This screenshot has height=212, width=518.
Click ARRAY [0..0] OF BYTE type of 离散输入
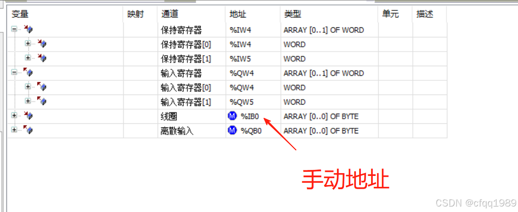[321, 131]
